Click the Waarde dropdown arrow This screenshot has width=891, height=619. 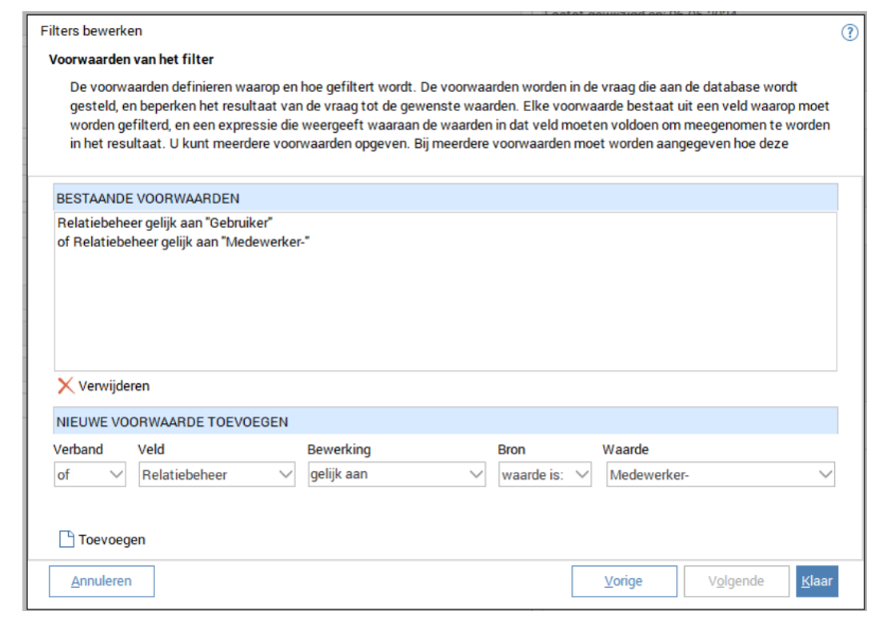pyautogui.click(x=825, y=475)
